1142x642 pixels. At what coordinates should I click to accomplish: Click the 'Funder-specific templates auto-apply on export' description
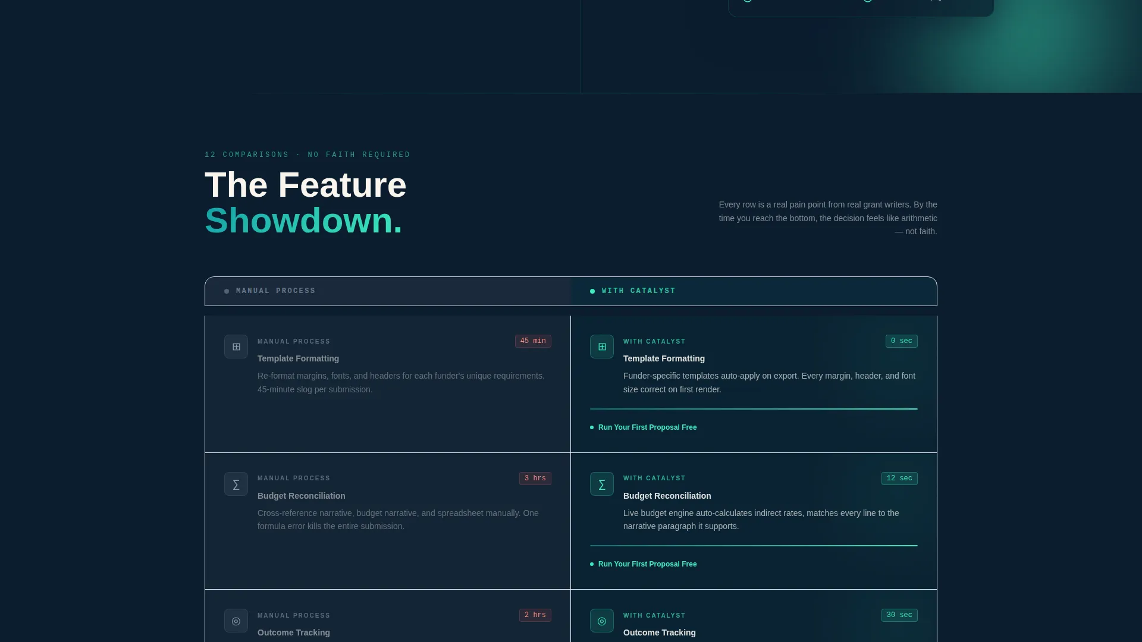(x=769, y=383)
